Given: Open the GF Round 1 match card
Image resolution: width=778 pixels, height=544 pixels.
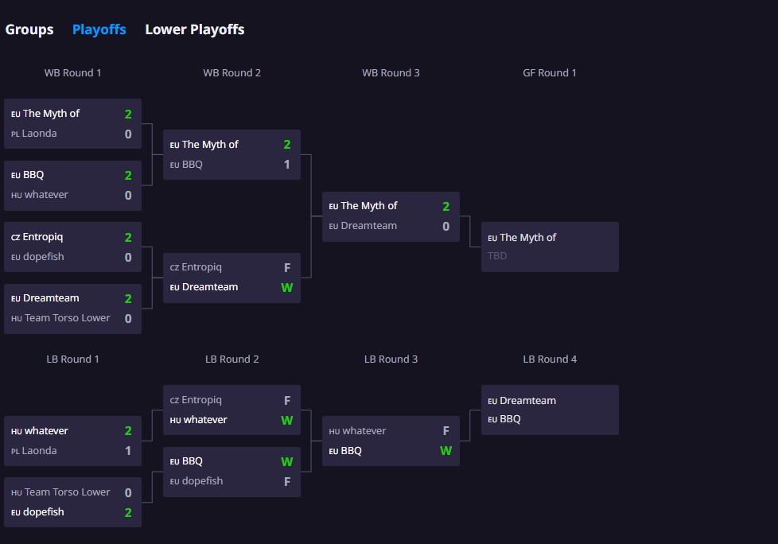Looking at the screenshot, I should [x=550, y=247].
